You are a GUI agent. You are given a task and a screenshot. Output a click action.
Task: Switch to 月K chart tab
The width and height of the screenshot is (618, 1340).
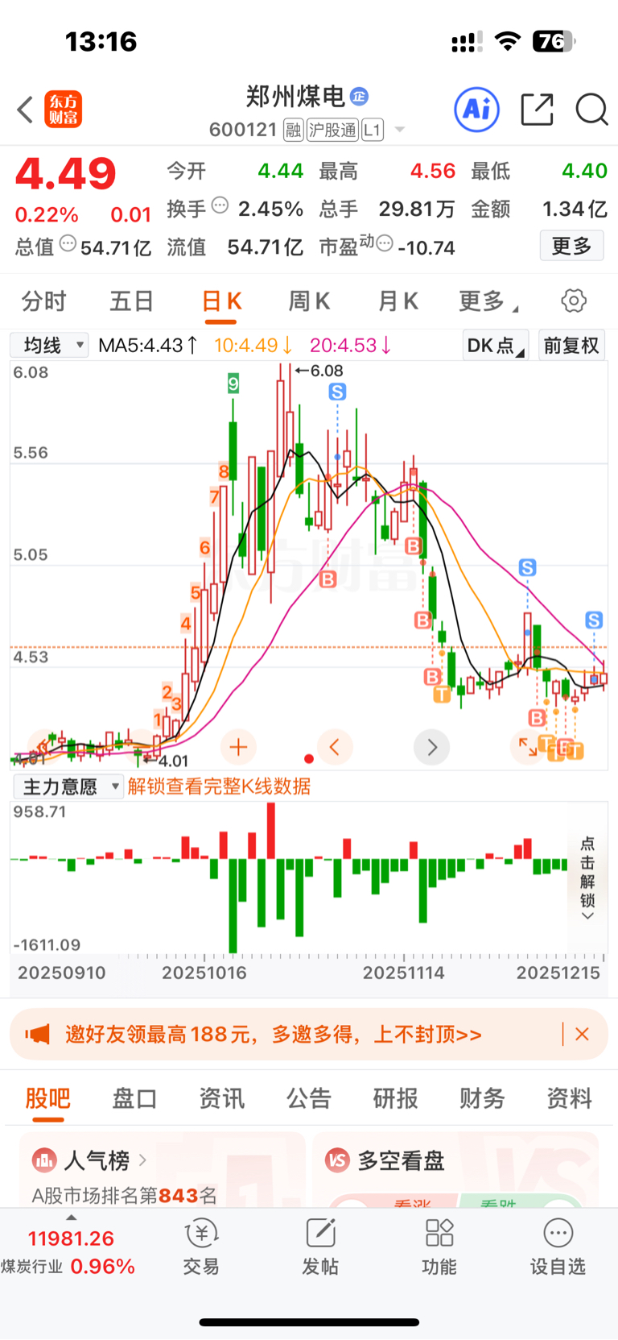pos(398,301)
